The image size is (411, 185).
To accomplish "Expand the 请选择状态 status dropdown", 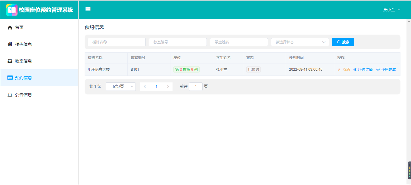I will pyautogui.click(x=300, y=42).
